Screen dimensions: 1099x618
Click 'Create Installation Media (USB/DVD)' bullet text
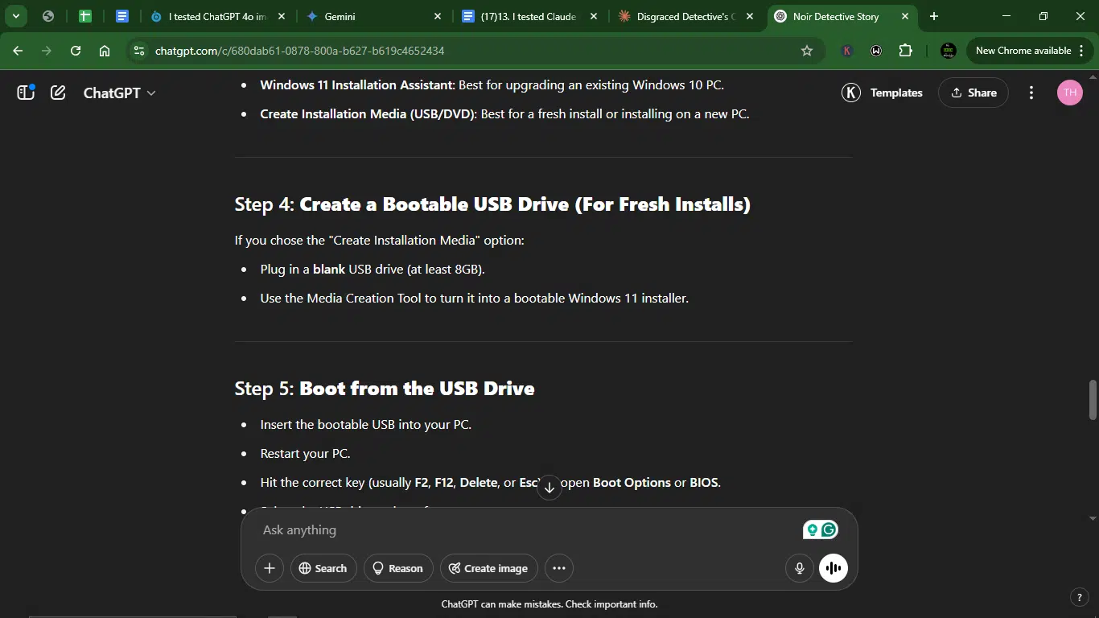[x=504, y=114]
